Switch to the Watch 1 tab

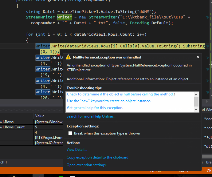3,162
